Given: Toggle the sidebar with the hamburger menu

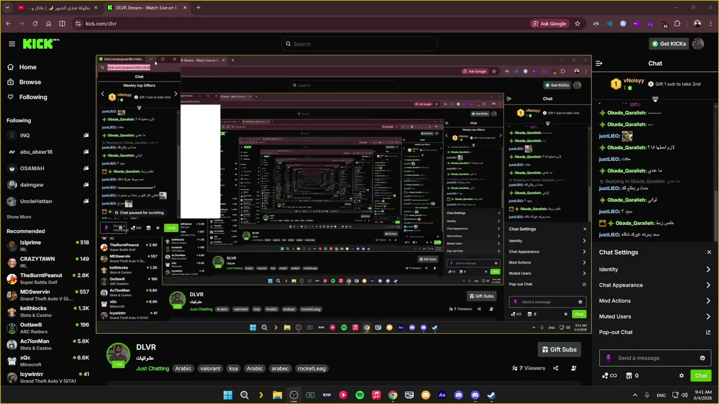Looking at the screenshot, I should [12, 44].
